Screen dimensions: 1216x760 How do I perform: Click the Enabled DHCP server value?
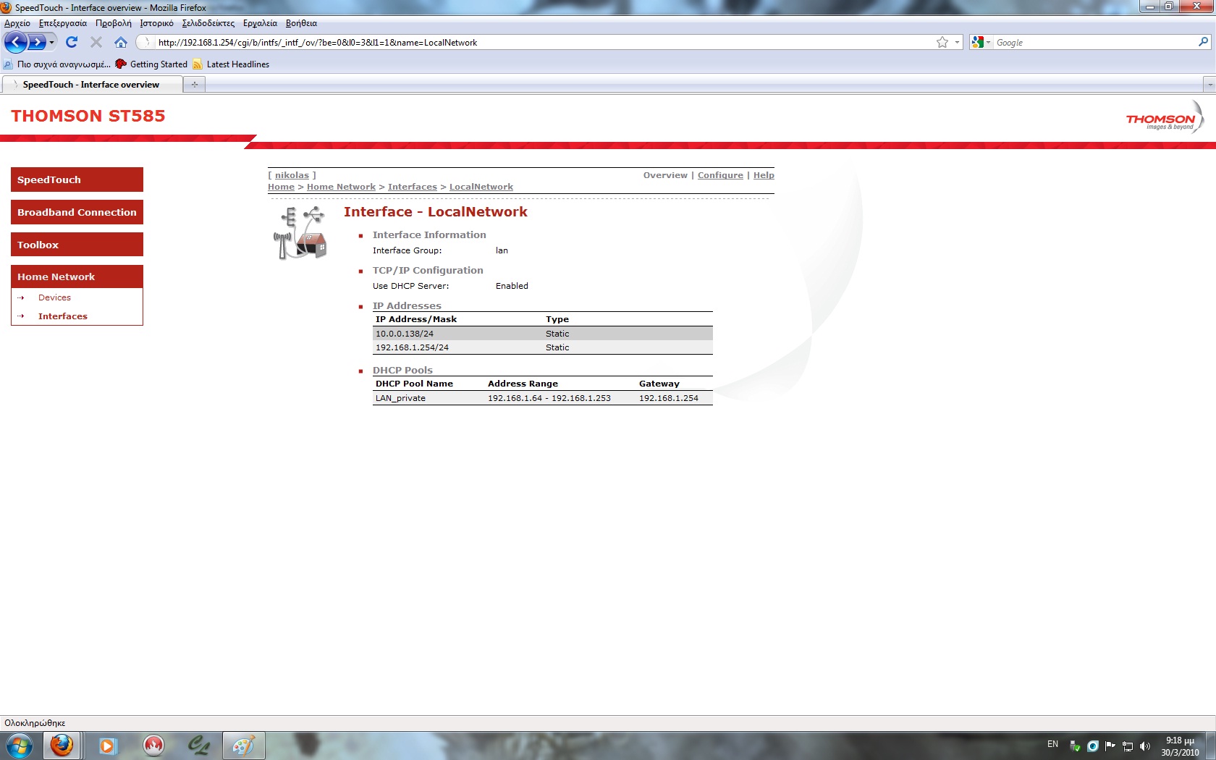(512, 286)
